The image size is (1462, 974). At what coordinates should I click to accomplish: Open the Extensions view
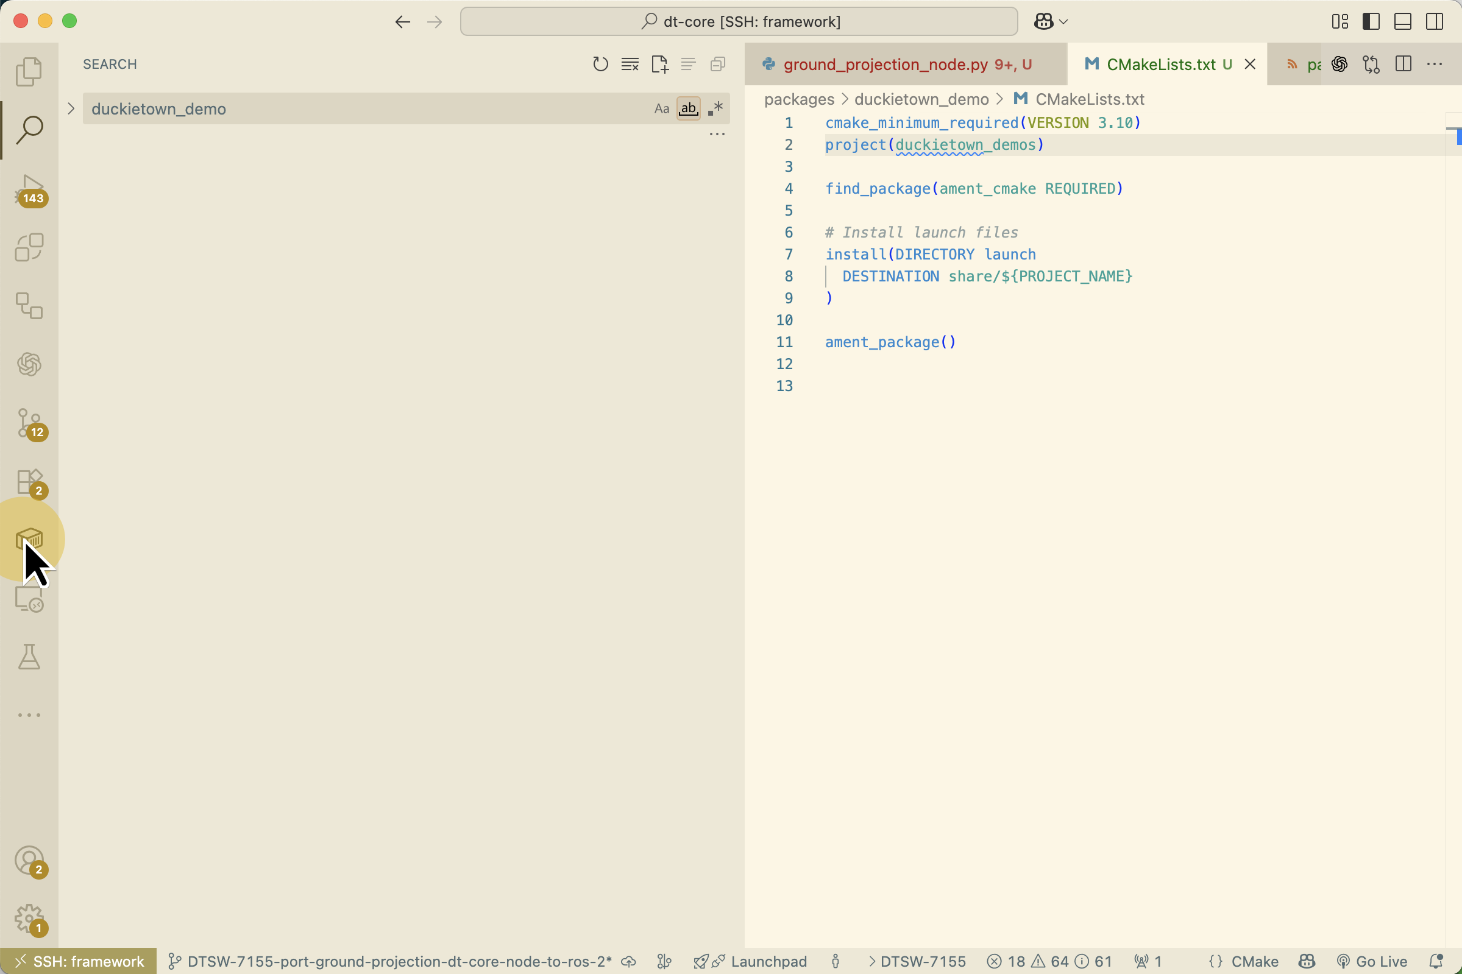(x=29, y=482)
